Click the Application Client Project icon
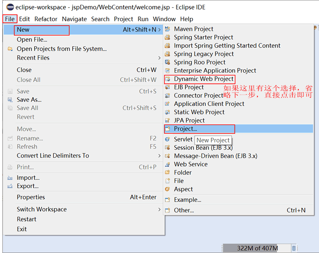 (x=167, y=104)
